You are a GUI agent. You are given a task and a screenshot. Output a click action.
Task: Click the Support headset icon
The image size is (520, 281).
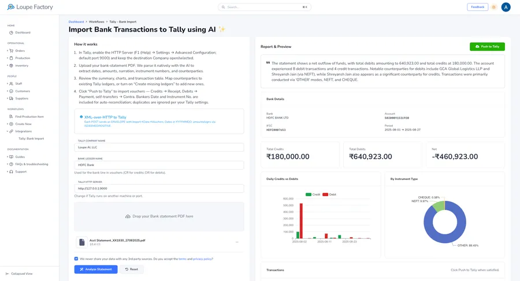pos(12,171)
